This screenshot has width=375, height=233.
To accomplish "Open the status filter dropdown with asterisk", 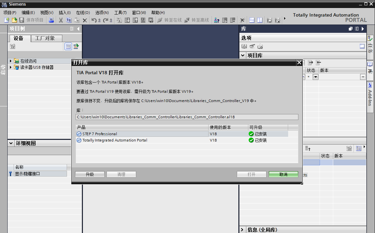I will click(316, 77).
